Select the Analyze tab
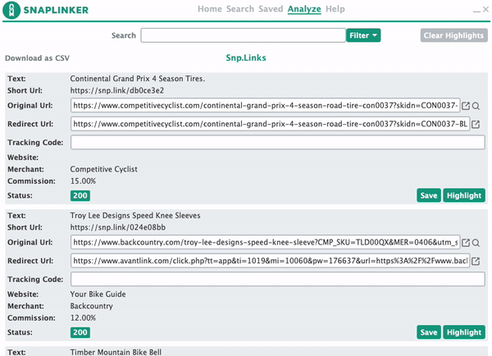The height and width of the screenshot is (356, 492). point(304,9)
